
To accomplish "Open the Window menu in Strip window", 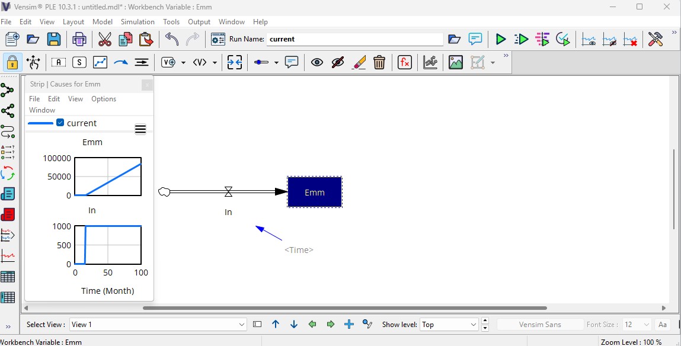I will [x=42, y=110].
